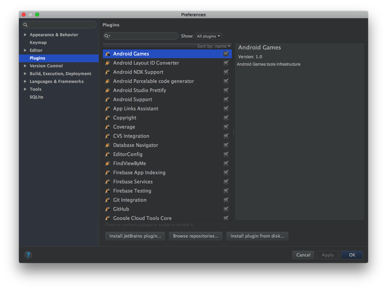Expand the Appearance & Behavior section
The image size is (387, 290).
[25, 35]
